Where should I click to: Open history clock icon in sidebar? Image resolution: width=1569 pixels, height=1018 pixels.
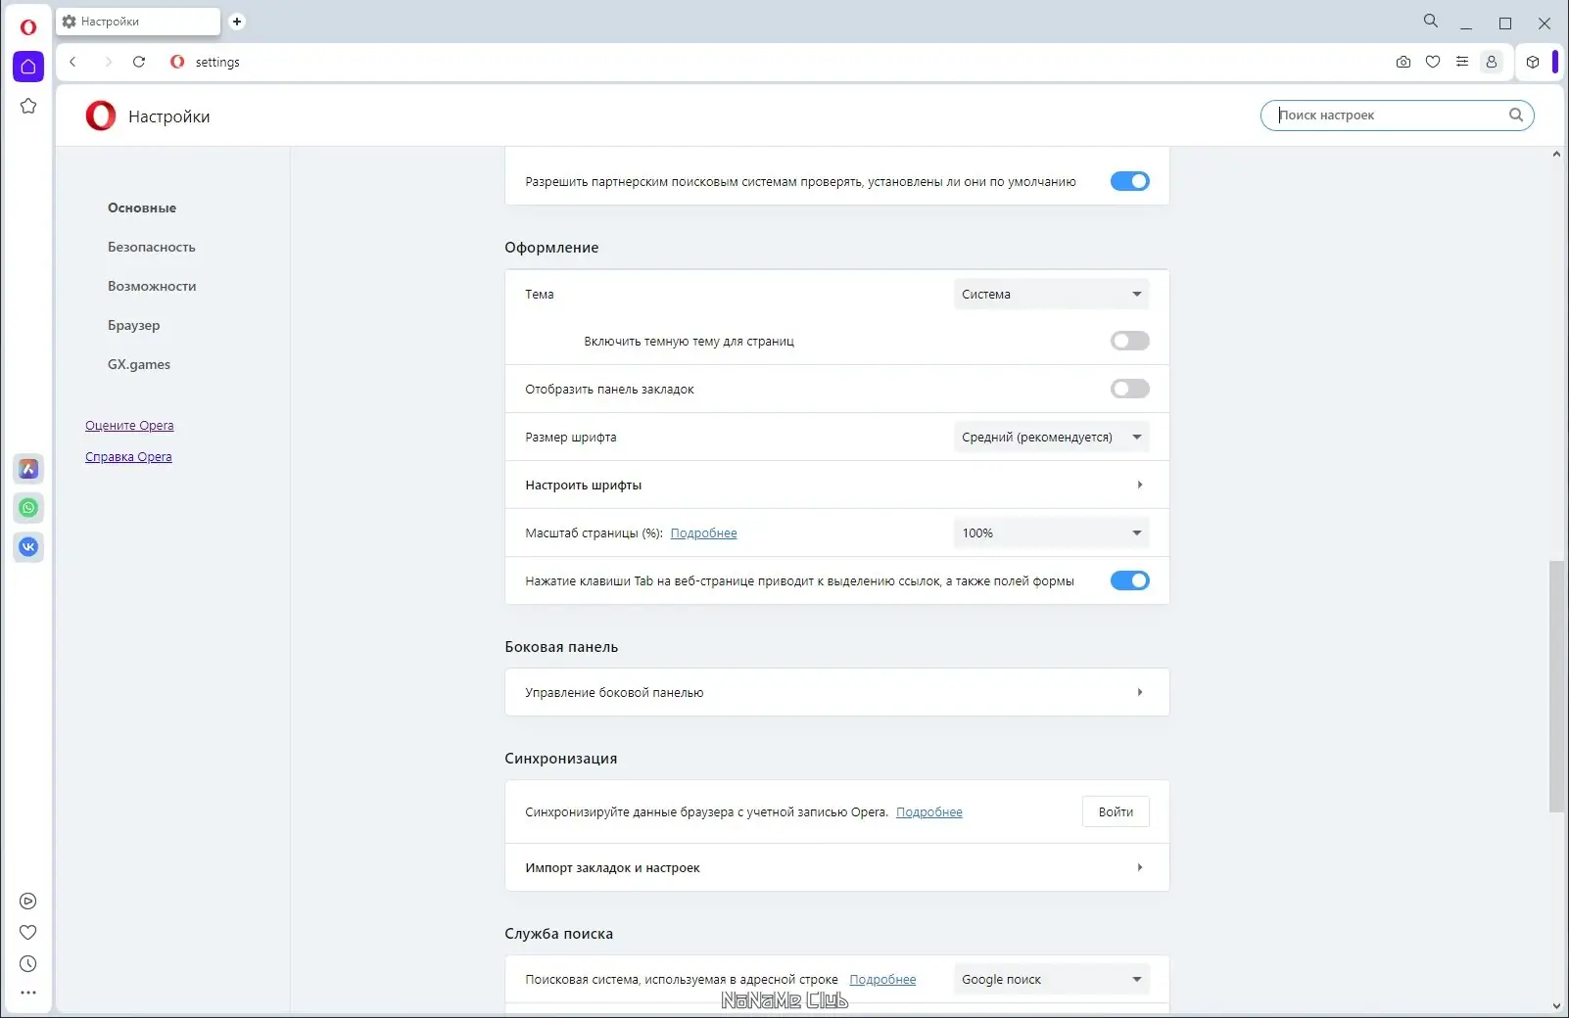(28, 964)
